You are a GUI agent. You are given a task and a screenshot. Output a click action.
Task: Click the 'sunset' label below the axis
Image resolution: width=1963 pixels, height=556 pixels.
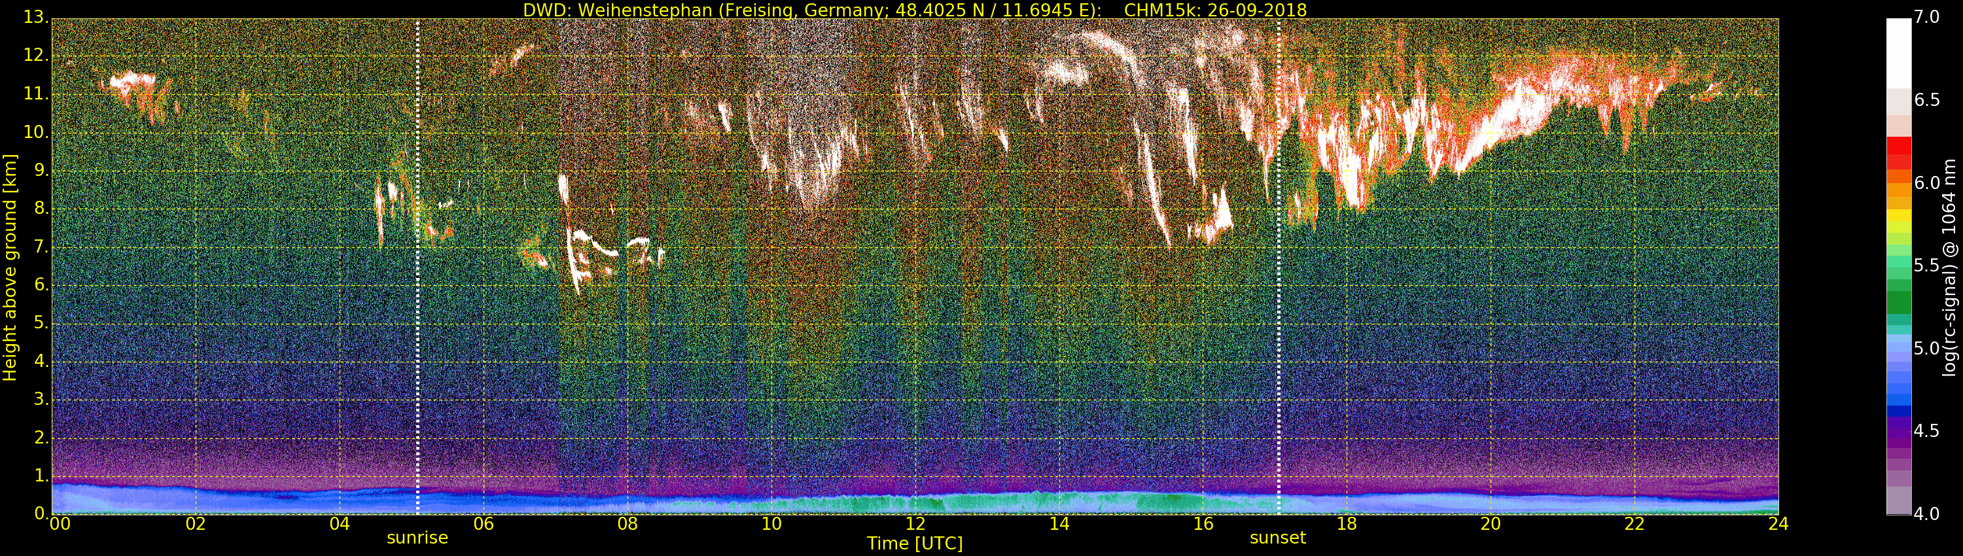click(x=1277, y=538)
